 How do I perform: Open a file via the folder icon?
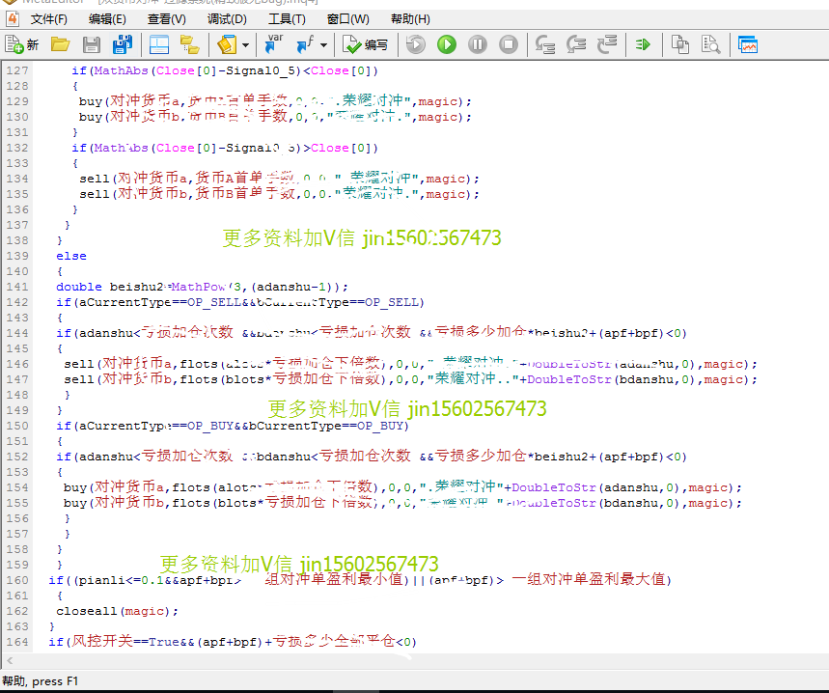click(x=60, y=45)
